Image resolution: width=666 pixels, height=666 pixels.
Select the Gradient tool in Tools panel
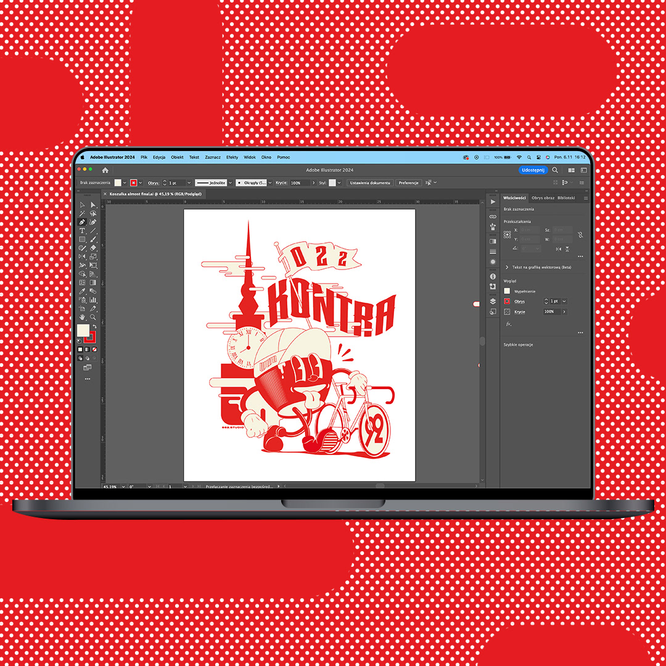(93, 282)
